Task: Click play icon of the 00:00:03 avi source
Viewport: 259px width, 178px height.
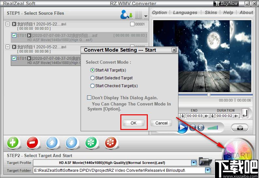Action: [x=14, y=24]
